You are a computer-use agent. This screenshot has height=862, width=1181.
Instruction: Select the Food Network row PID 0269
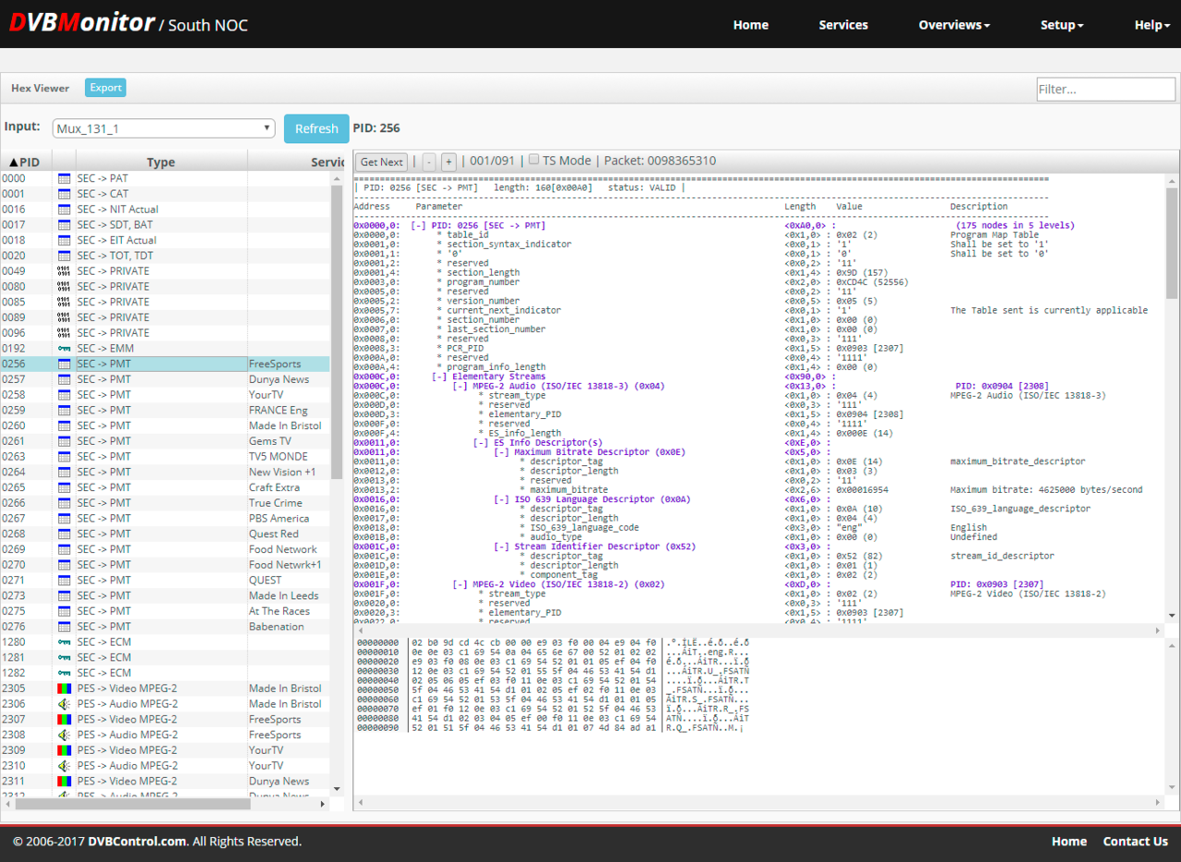pyautogui.click(x=164, y=549)
